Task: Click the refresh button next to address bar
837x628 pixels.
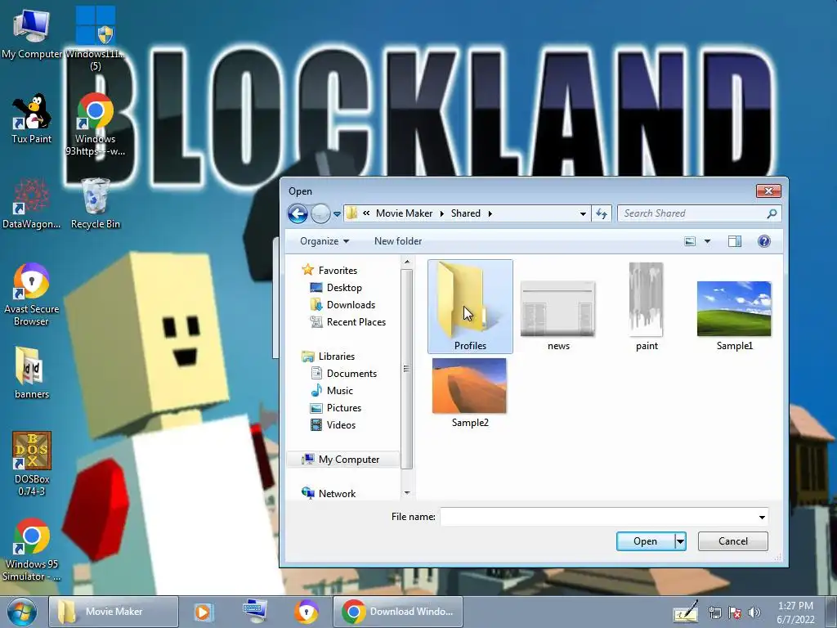Action: (602, 213)
